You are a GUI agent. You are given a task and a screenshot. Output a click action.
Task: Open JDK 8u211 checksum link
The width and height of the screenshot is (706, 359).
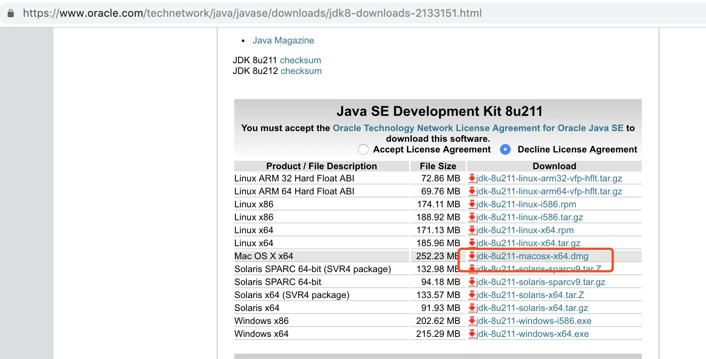[x=300, y=60]
